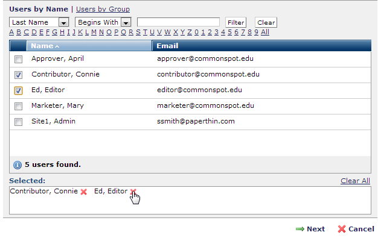The image size is (378, 241).
Task: Filter alphabet by letter M
Action: [94, 32]
